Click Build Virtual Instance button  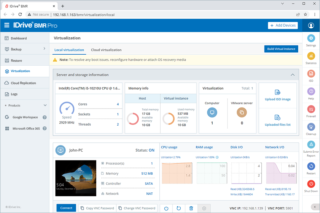coord(281,49)
